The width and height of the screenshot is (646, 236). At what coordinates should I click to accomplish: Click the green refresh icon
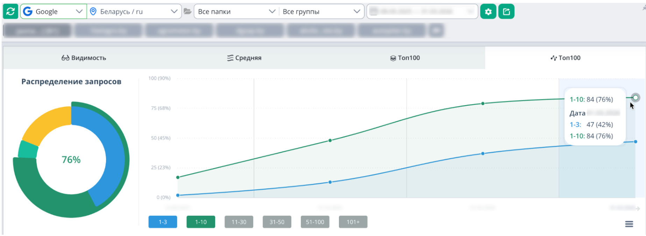click(x=10, y=12)
